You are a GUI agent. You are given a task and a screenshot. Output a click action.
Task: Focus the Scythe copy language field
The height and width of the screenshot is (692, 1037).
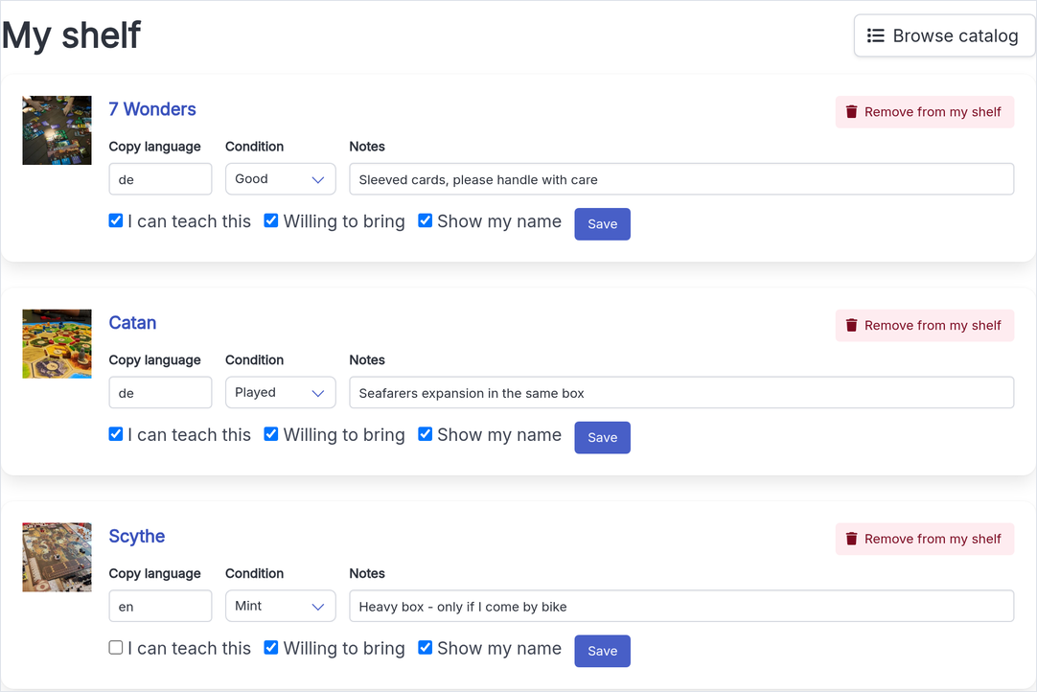tap(160, 606)
